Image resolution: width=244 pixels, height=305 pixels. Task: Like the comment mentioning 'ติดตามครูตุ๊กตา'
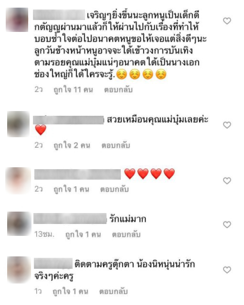point(227,270)
